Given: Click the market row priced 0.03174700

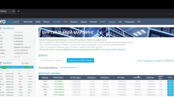Looking at the screenshot, I should coord(17,74).
